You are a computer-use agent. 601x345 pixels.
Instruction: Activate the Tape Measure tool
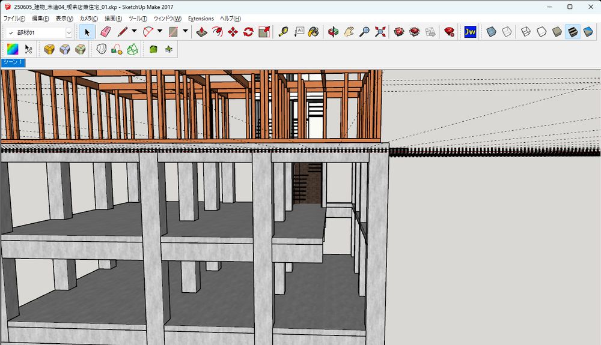[x=283, y=32]
